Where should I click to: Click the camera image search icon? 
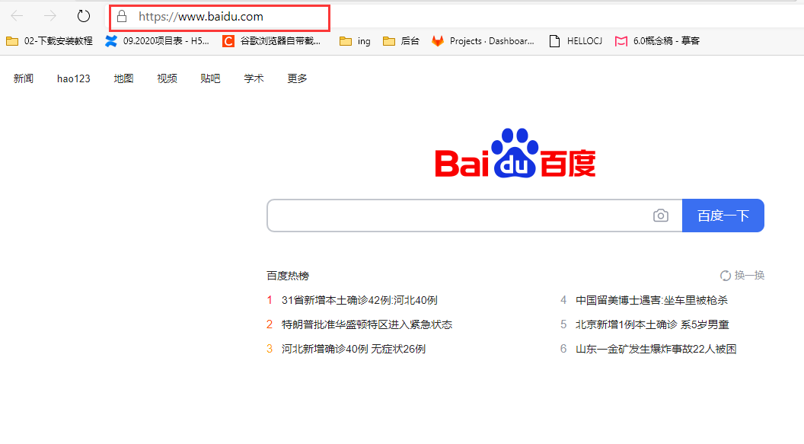661,216
